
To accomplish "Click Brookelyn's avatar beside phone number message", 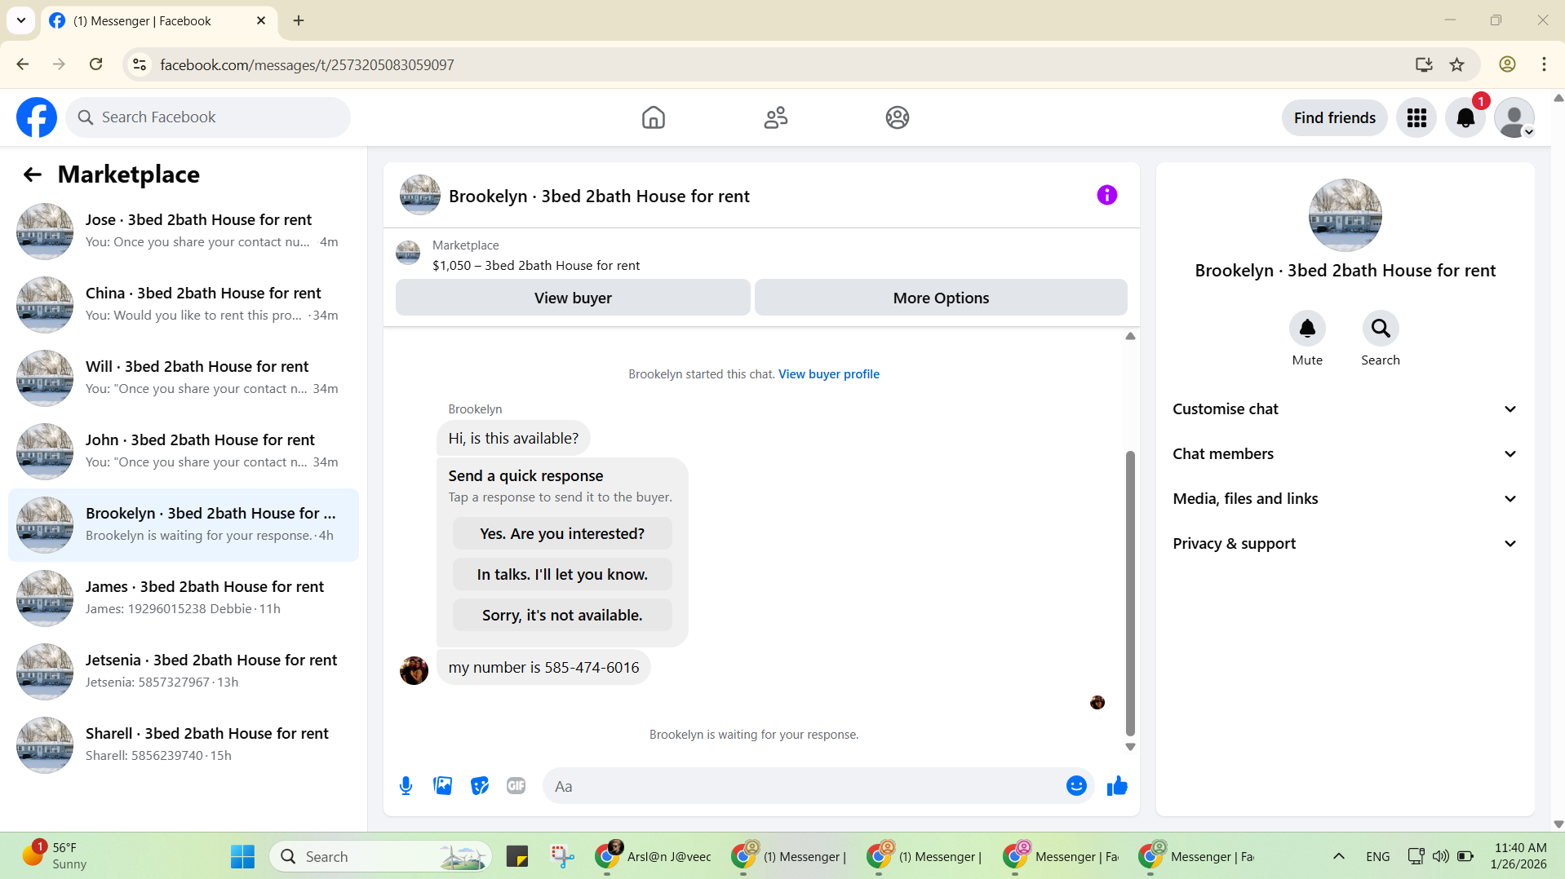I will (x=414, y=671).
